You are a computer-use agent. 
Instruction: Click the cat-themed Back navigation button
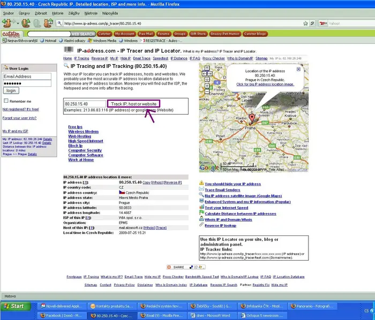coord(6,23)
